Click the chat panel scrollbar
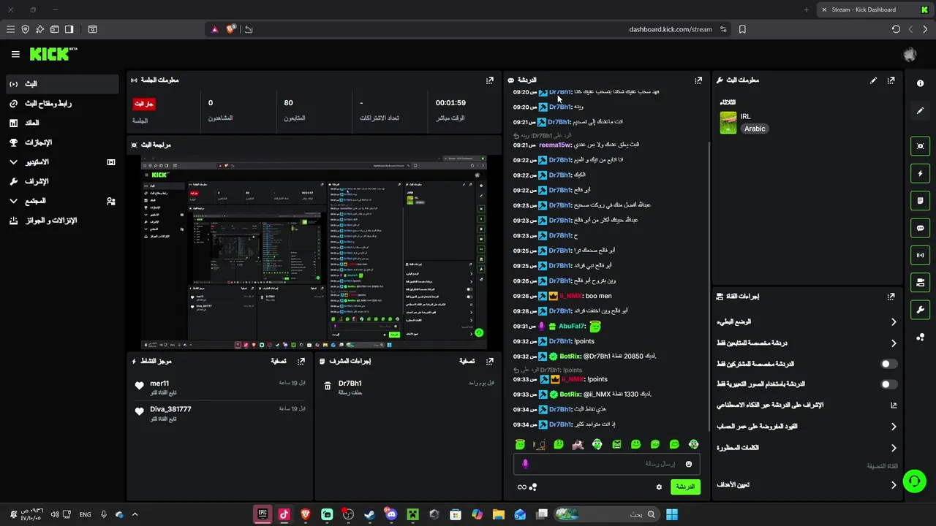936x526 pixels. [x=709, y=285]
